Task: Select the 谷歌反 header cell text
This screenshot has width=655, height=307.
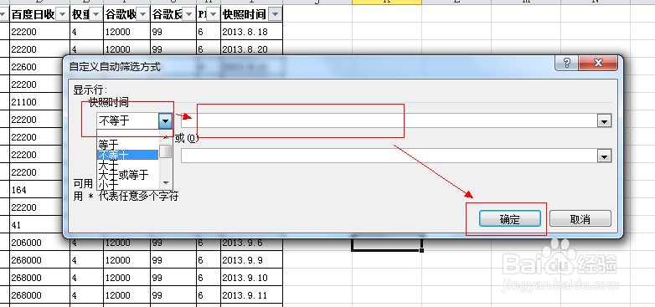Action: pyautogui.click(x=168, y=15)
